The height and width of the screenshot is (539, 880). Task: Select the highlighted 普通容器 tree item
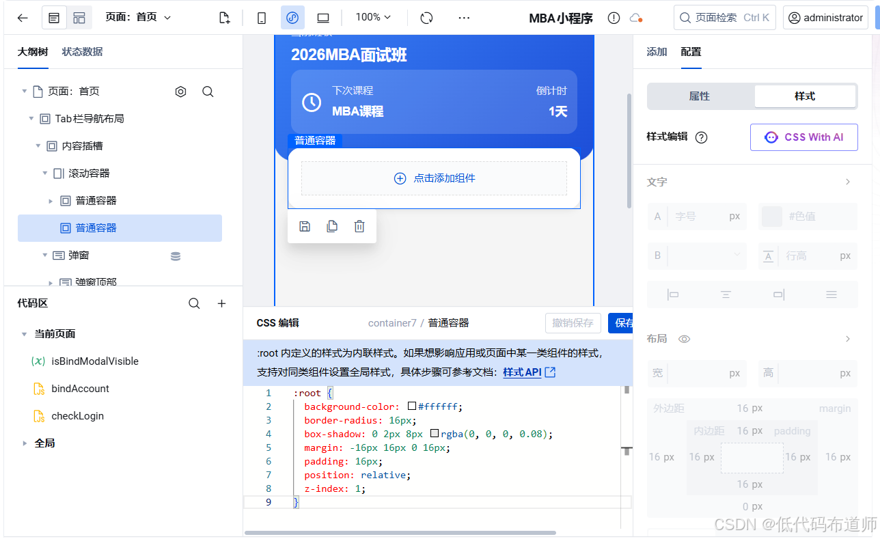coord(120,228)
